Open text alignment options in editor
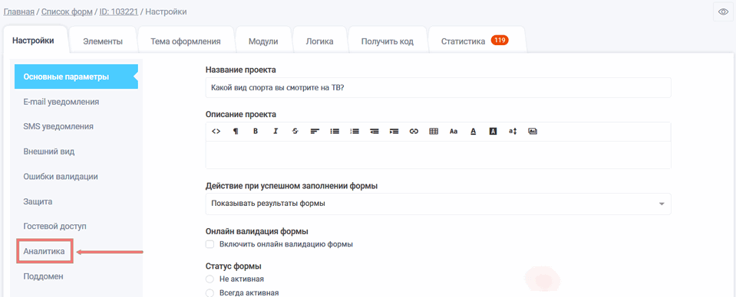The height and width of the screenshot is (297, 736). [315, 132]
